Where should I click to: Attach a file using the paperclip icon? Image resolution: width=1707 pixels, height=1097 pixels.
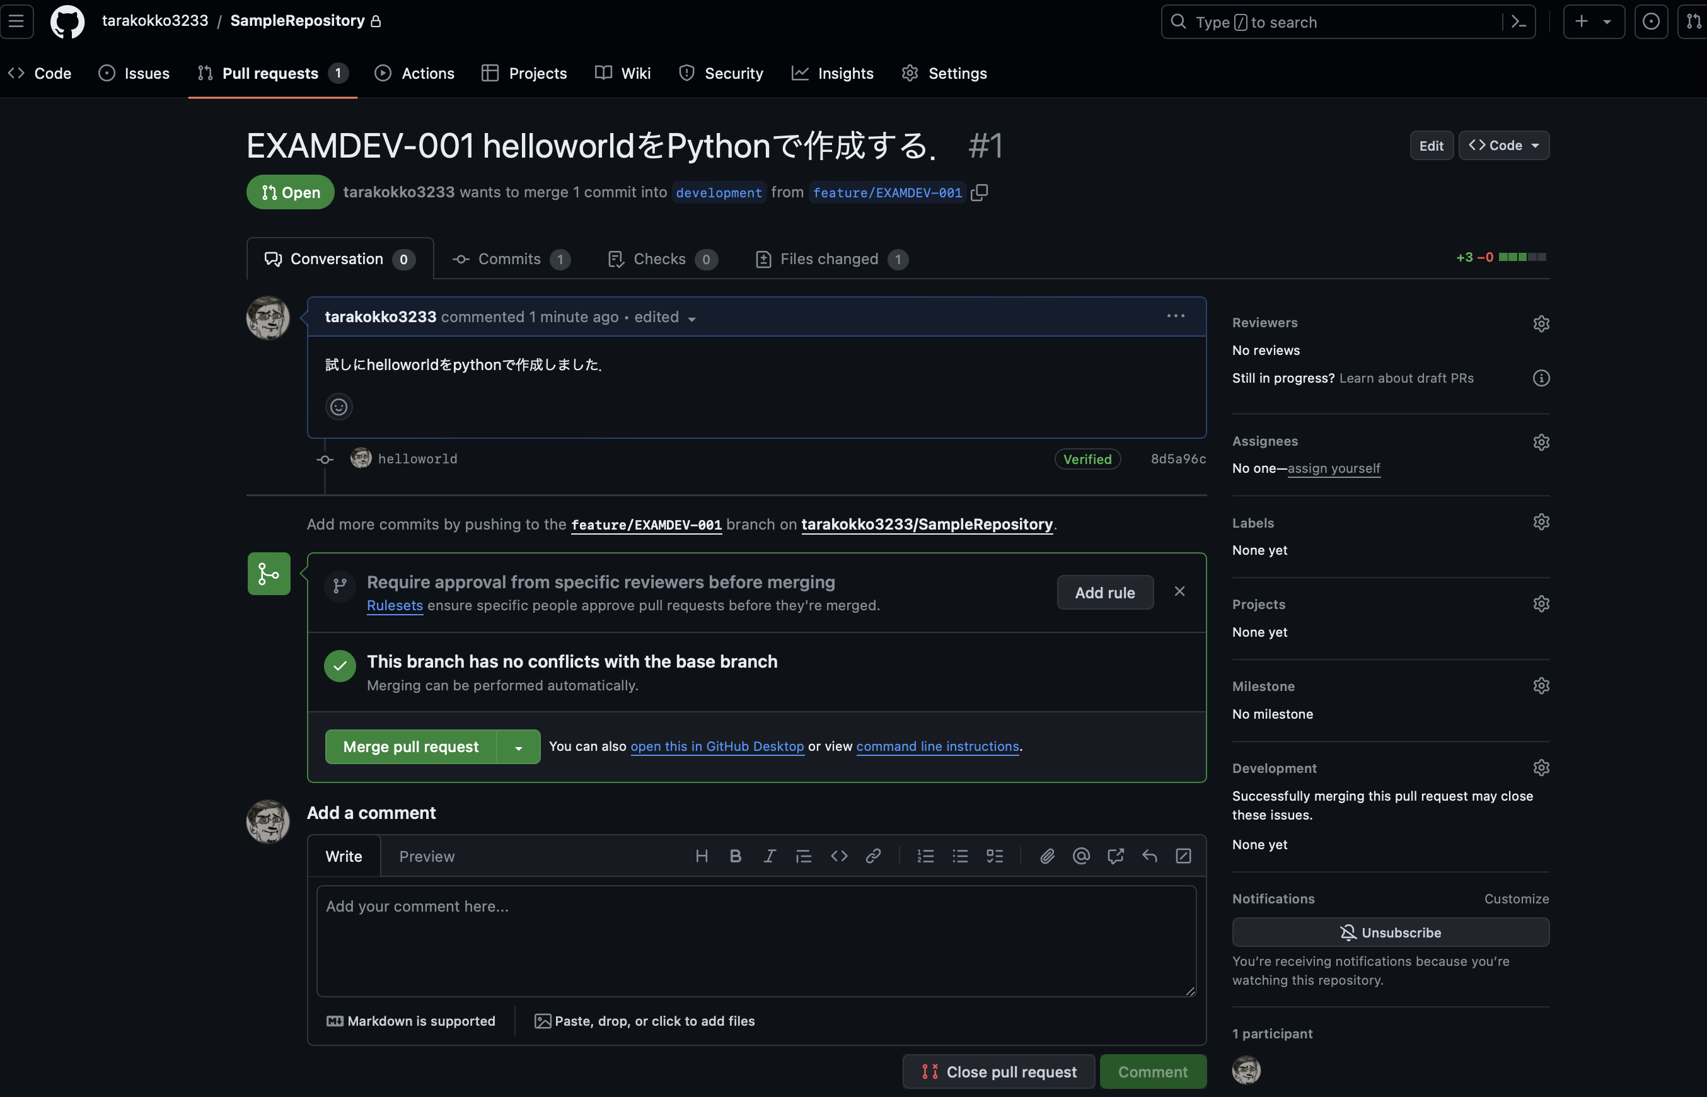coord(1046,856)
